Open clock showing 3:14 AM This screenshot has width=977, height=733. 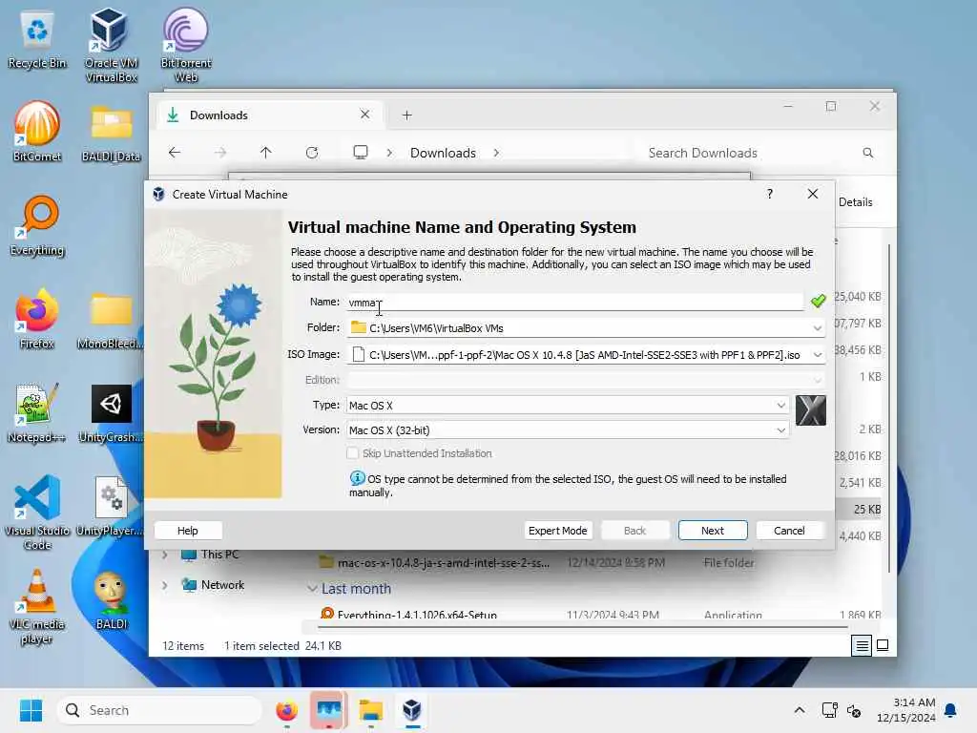[x=906, y=710]
